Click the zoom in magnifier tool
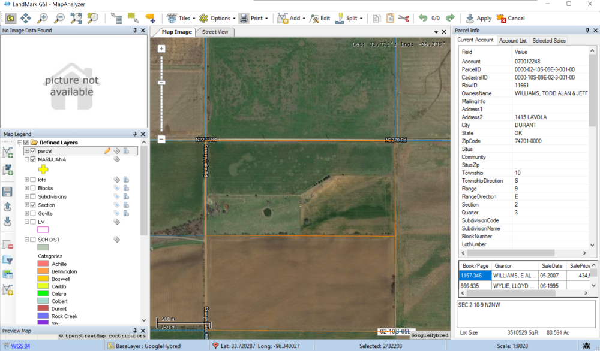Image resolution: width=600 pixels, height=351 pixels. (43, 18)
